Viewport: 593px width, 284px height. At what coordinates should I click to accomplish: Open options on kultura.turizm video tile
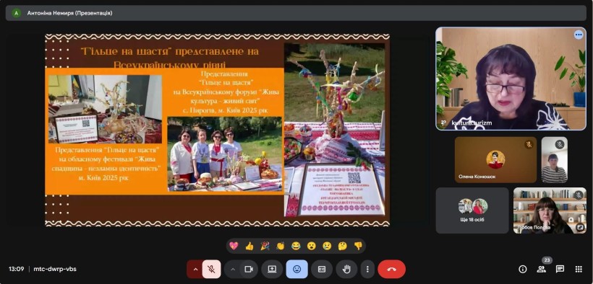579,35
